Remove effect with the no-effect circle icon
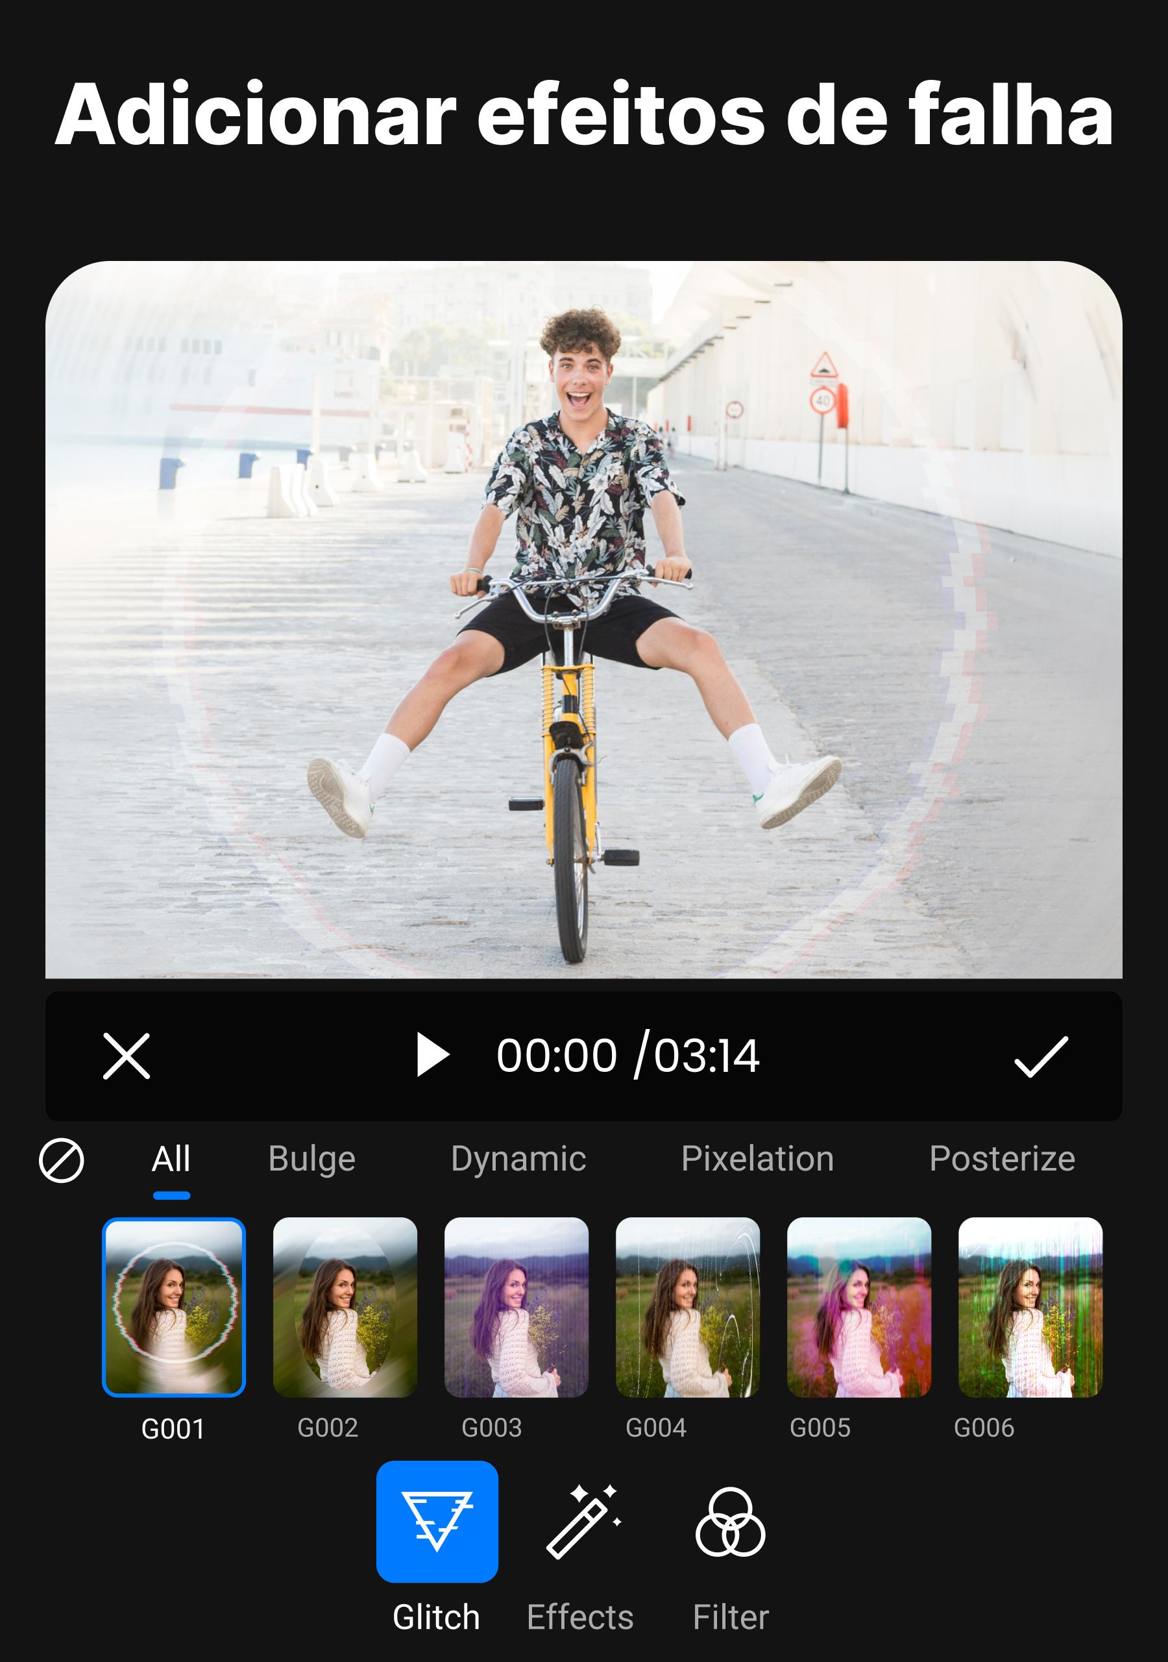This screenshot has height=1662, width=1168. [62, 1160]
